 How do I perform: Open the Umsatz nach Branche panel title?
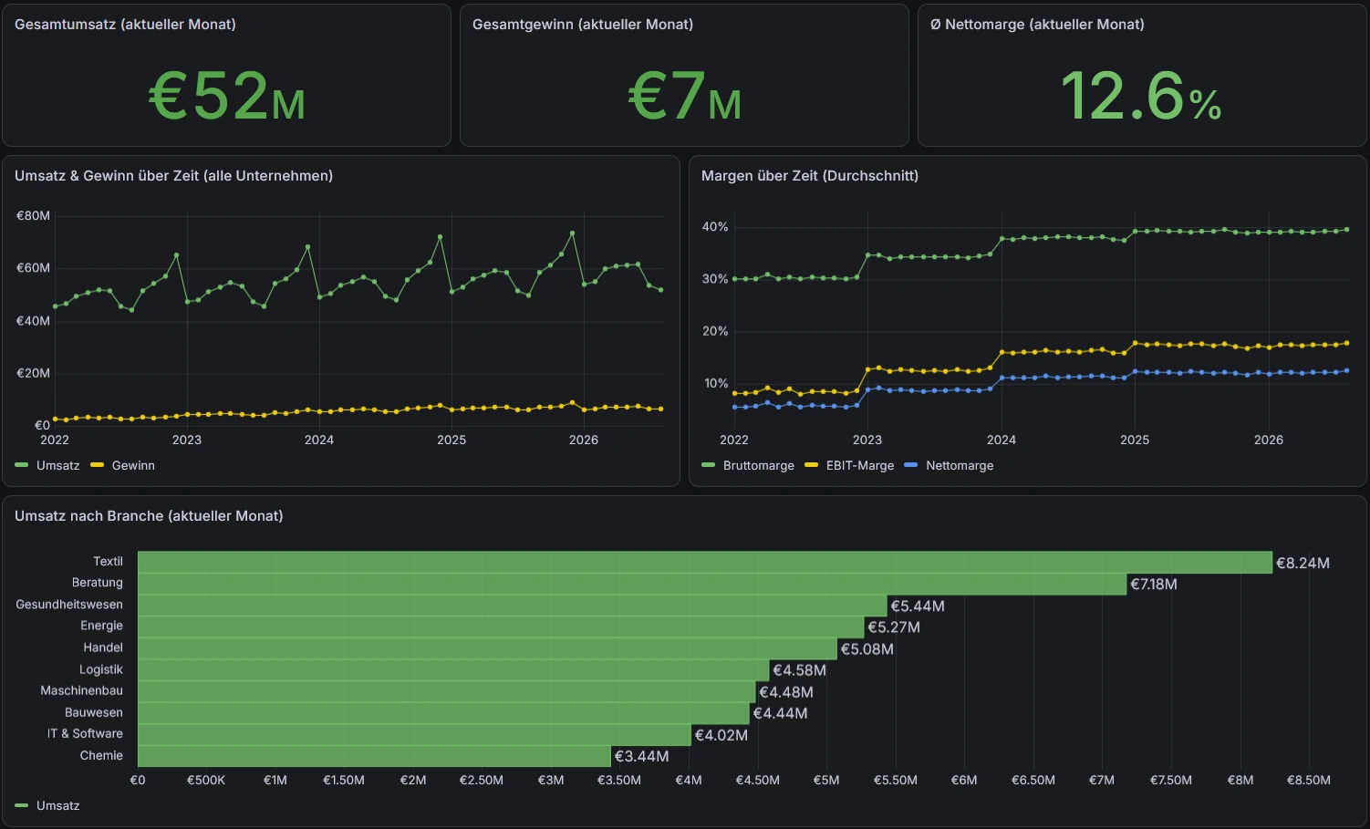click(149, 516)
